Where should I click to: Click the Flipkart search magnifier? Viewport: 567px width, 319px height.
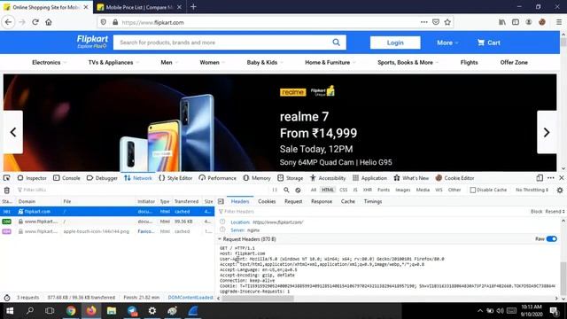(337, 43)
